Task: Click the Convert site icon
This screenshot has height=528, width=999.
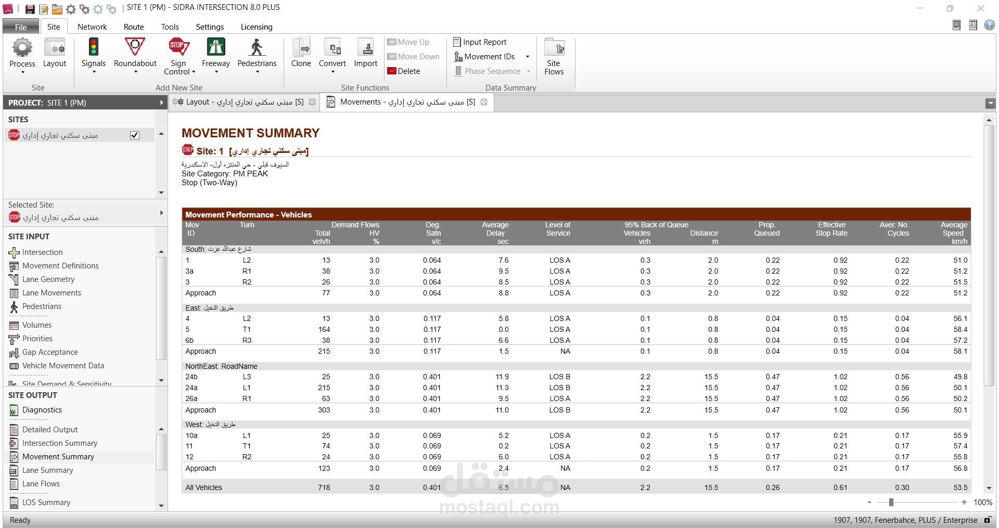Action: 332,48
